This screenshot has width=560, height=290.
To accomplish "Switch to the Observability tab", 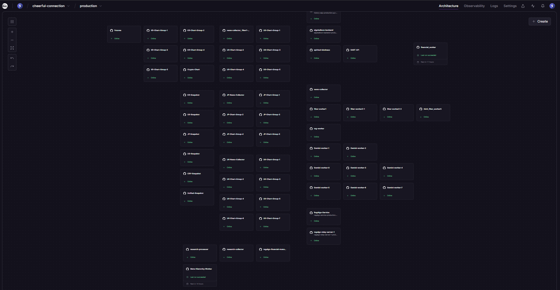I will pos(474,6).
